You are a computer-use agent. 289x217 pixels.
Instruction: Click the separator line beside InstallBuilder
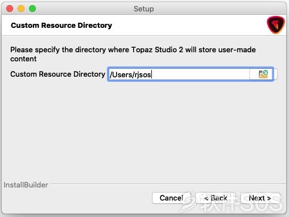pyautogui.click(x=168, y=183)
